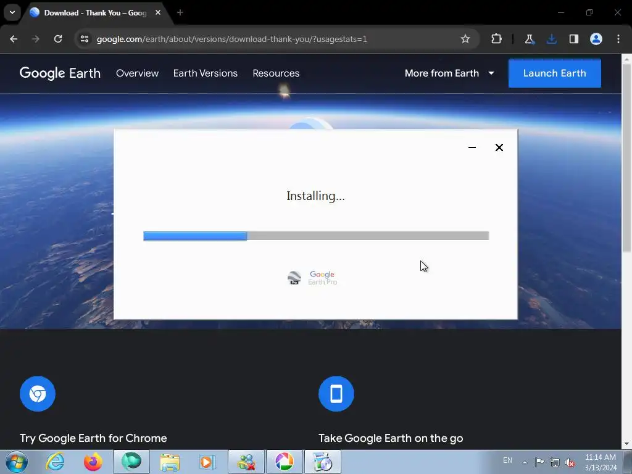This screenshot has height=474, width=632.
Task: Click Take Google Earth on the go heading
Action: coord(391,438)
